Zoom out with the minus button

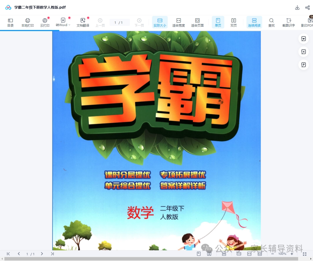click(272, 254)
